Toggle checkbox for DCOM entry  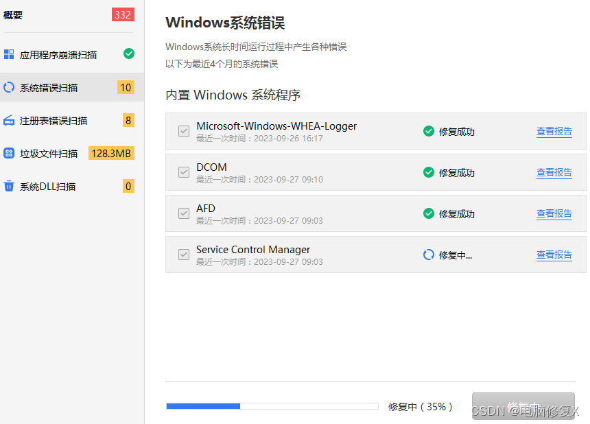point(184,172)
